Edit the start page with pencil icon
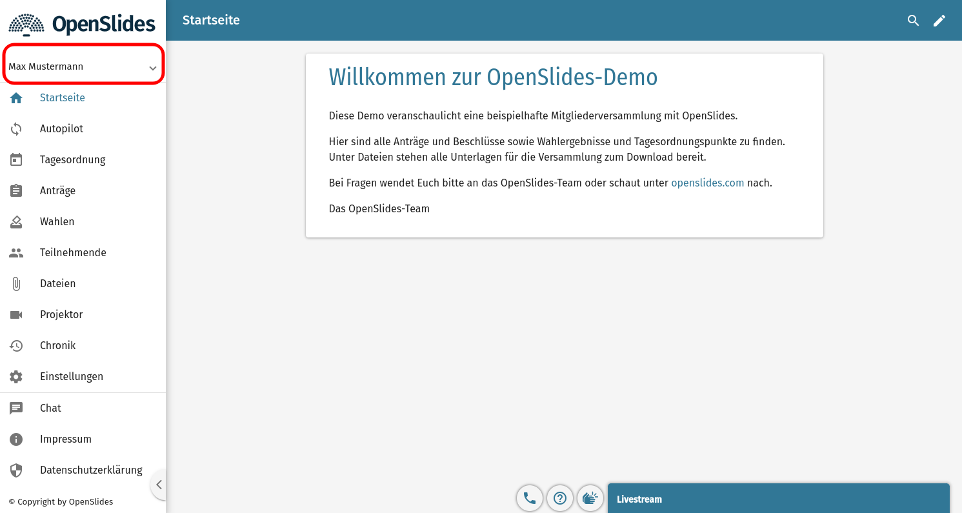The width and height of the screenshot is (962, 513). 939,21
